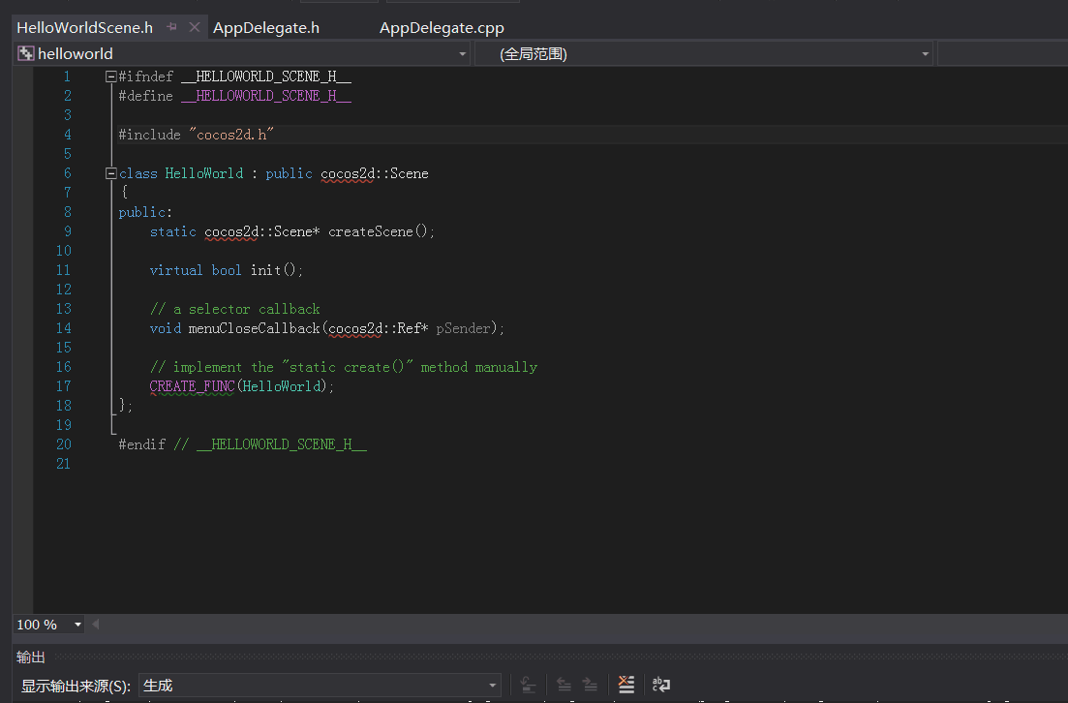Click the horizontal scrollbar left arrow
Image resolution: width=1068 pixels, height=703 pixels.
pyautogui.click(x=96, y=625)
